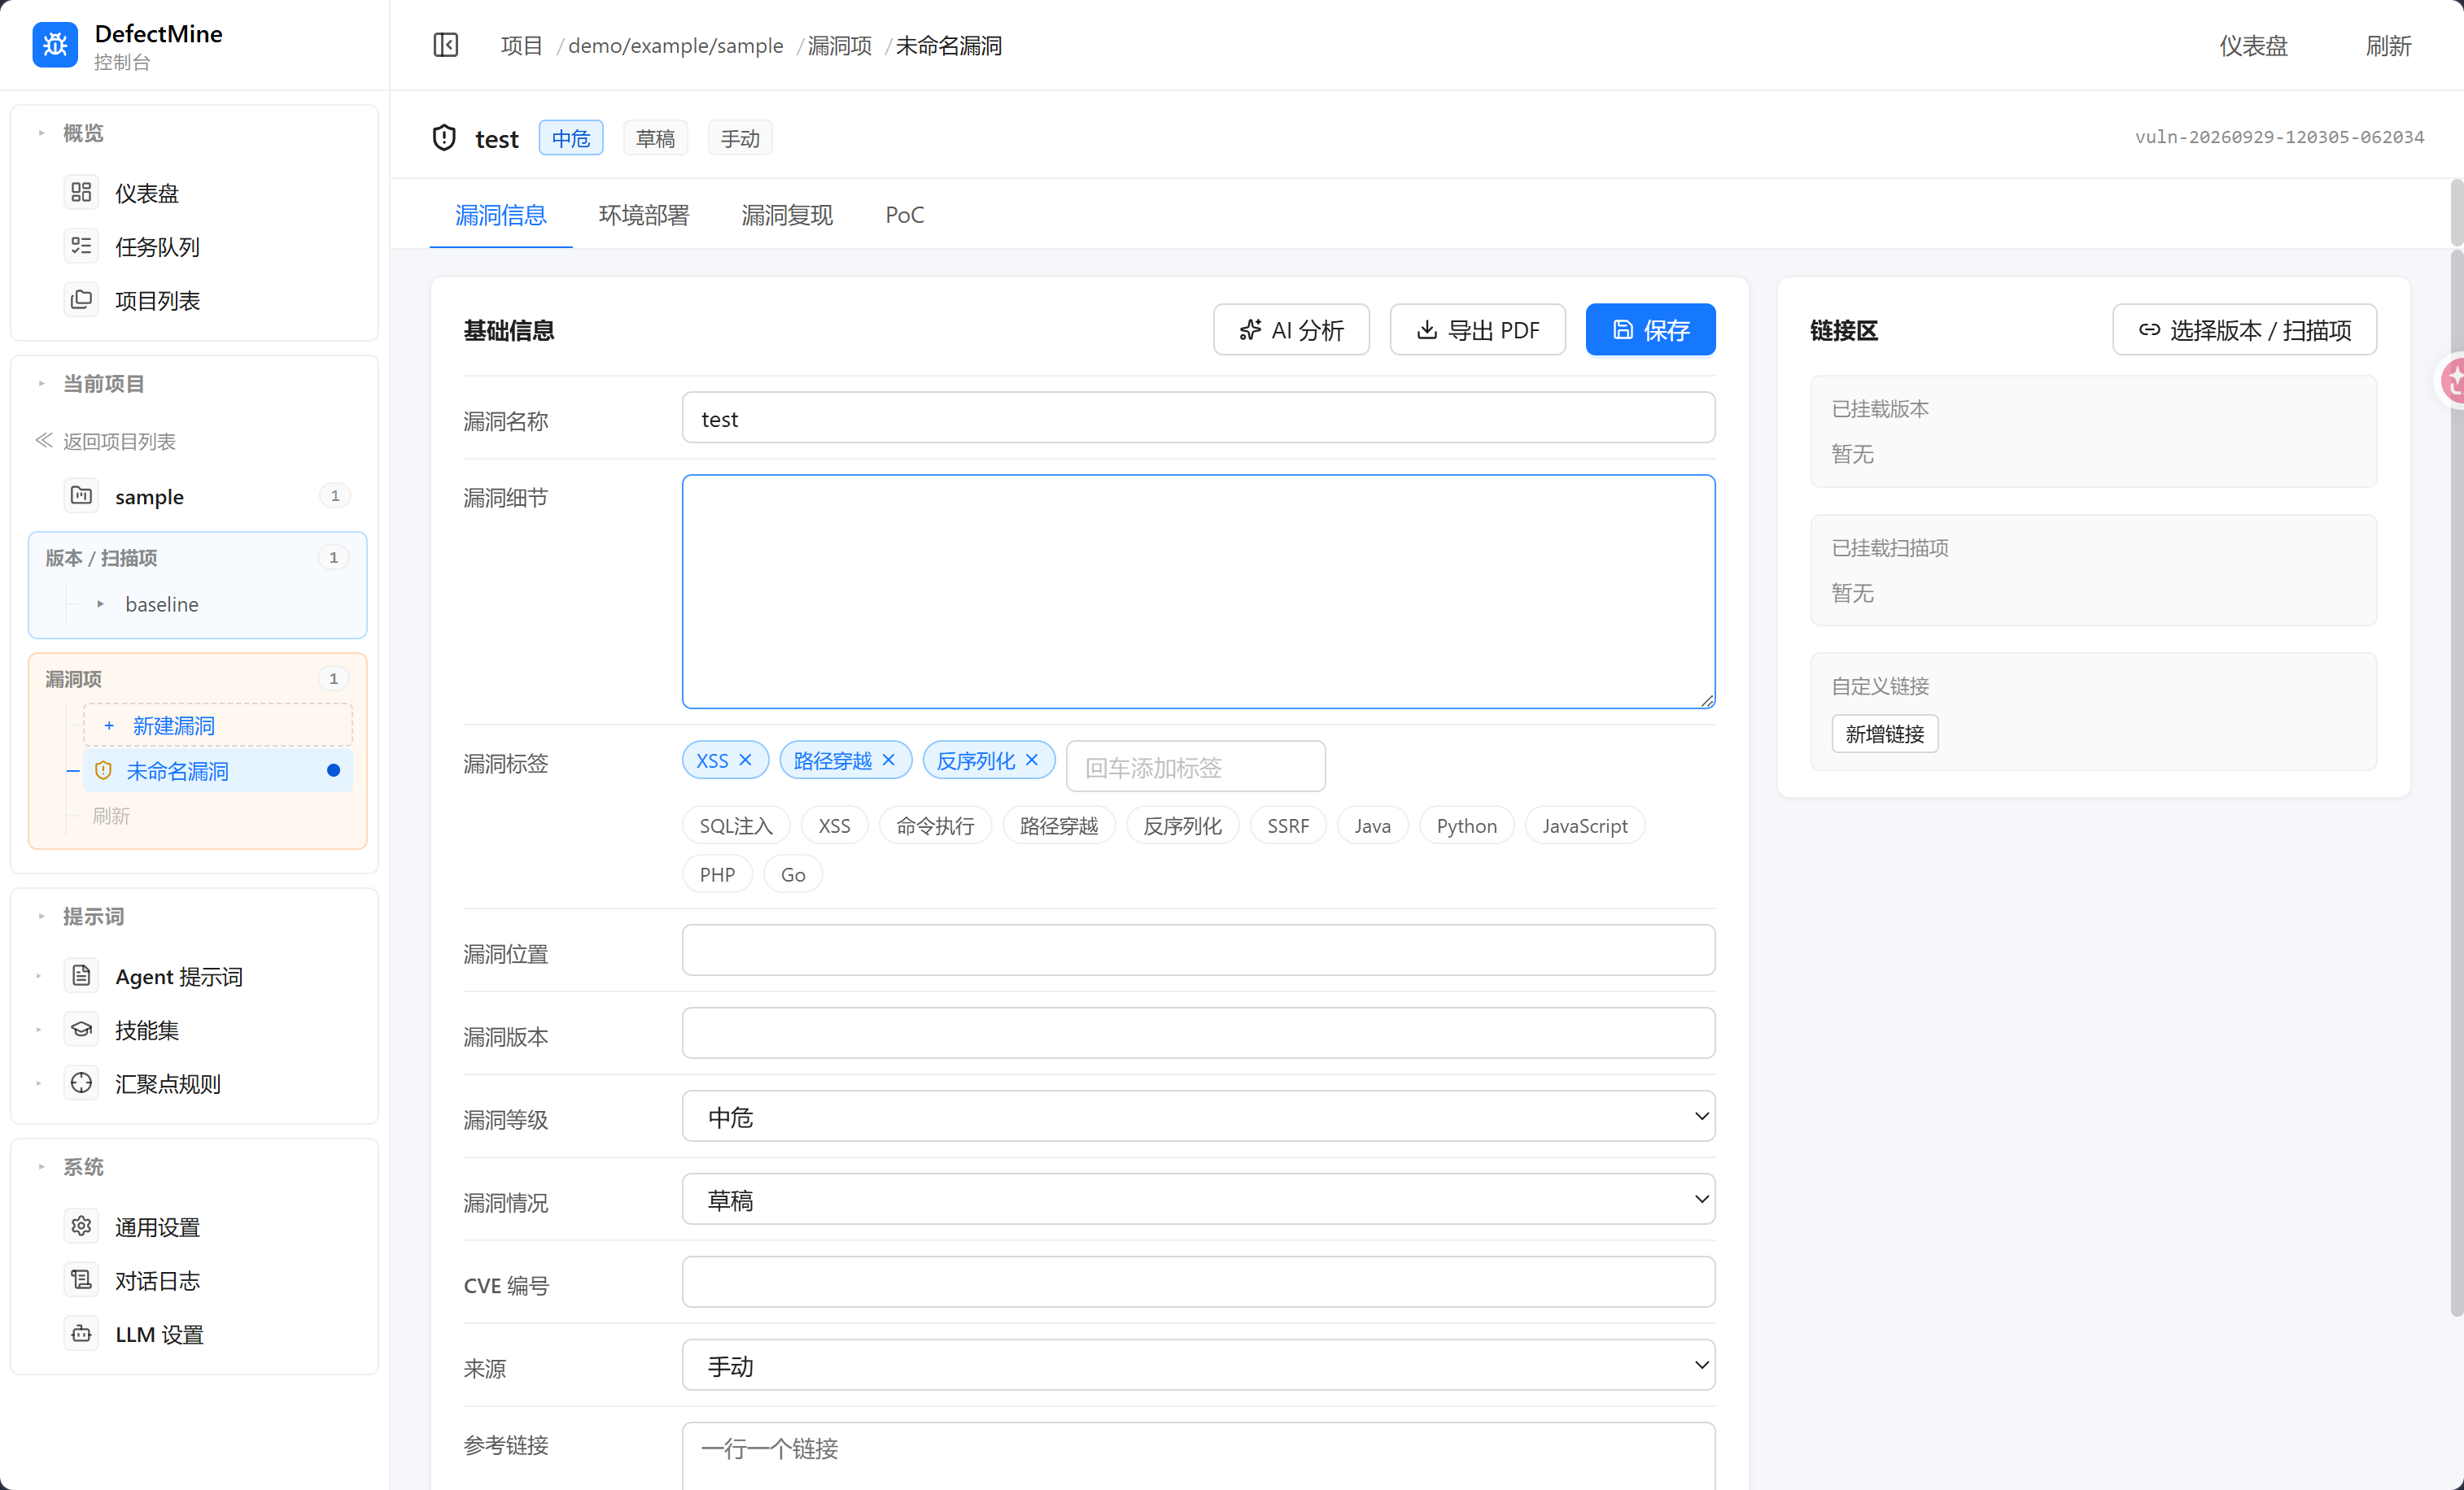Click the shield icon next to 未命名漏洞

point(103,770)
